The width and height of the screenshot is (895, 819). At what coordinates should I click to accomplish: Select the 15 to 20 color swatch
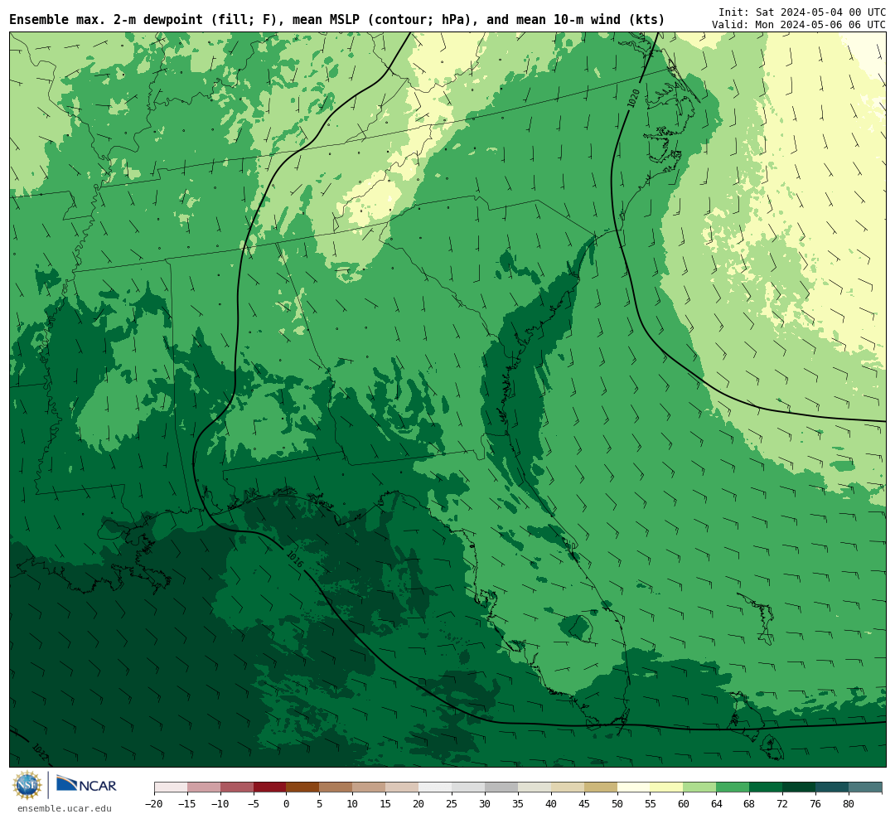[403, 787]
